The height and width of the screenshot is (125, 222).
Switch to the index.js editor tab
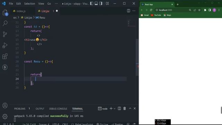coord(21,11)
